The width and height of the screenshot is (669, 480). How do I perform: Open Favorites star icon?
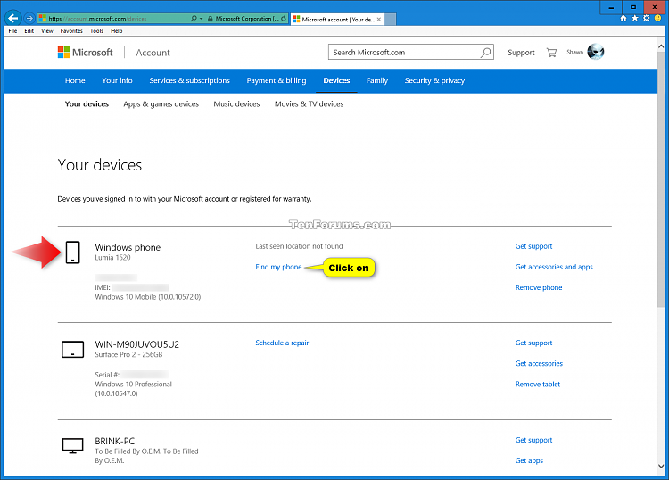[x=635, y=18]
